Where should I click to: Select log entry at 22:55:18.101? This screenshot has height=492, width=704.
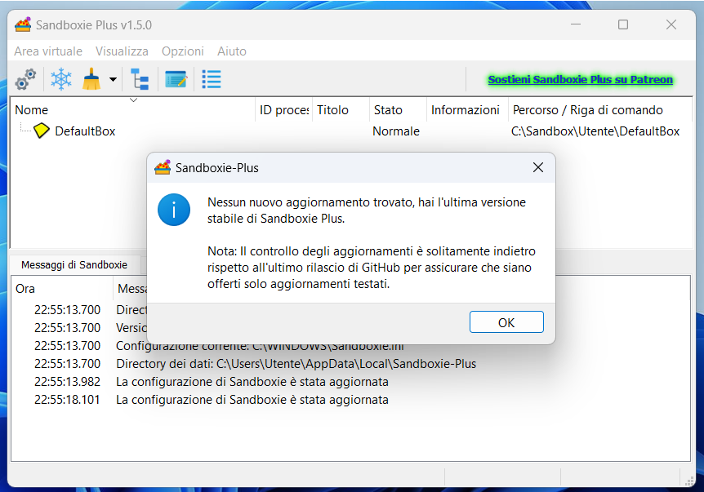pos(350,400)
